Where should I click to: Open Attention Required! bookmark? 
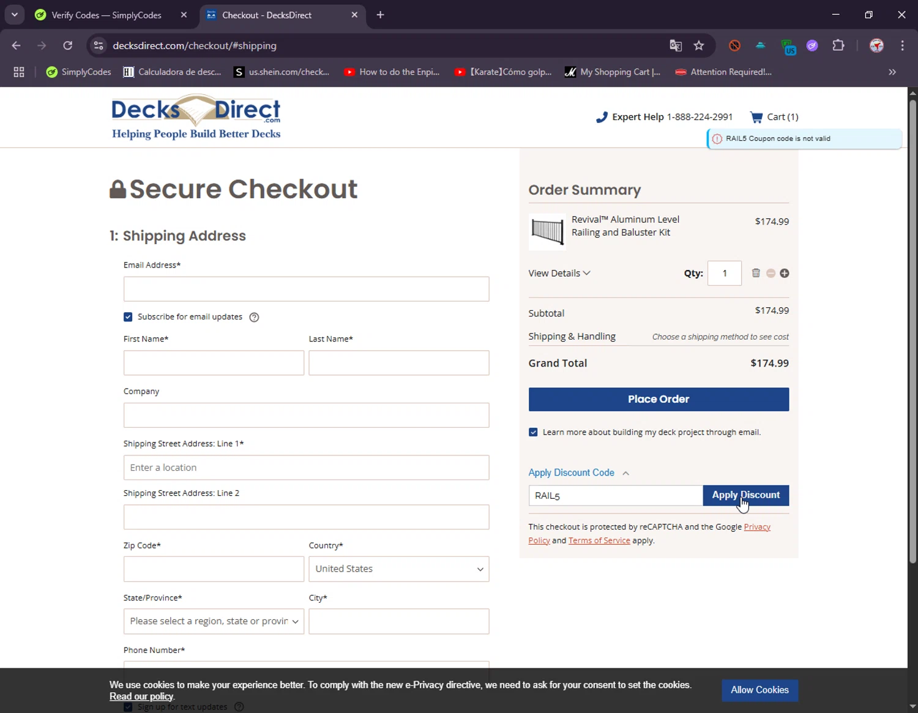(724, 72)
